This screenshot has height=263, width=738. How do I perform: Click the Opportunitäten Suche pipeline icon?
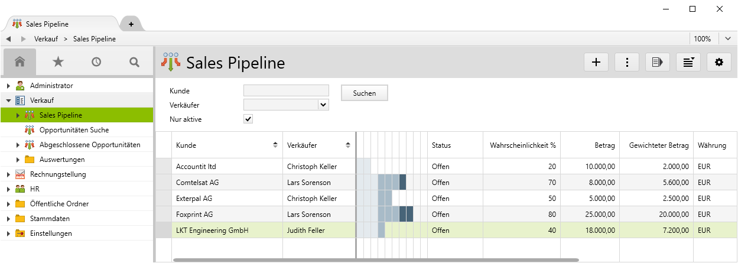[x=30, y=130]
